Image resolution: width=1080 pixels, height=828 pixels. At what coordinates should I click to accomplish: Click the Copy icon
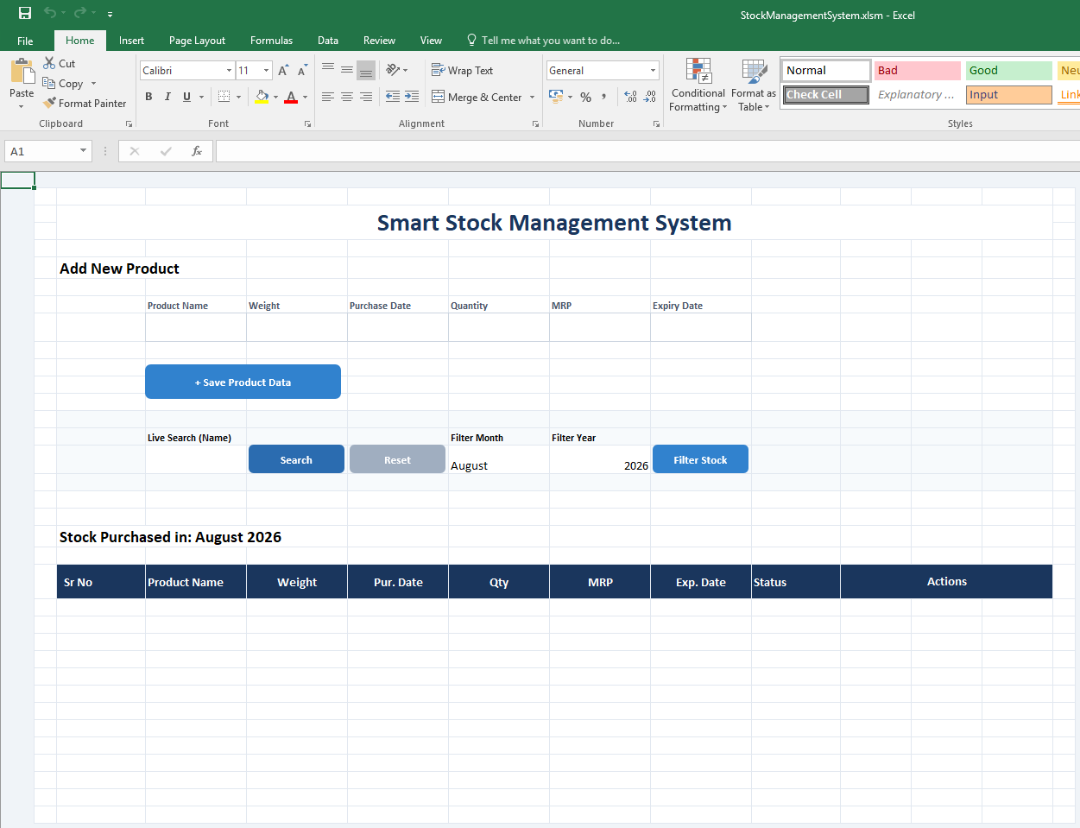49,83
